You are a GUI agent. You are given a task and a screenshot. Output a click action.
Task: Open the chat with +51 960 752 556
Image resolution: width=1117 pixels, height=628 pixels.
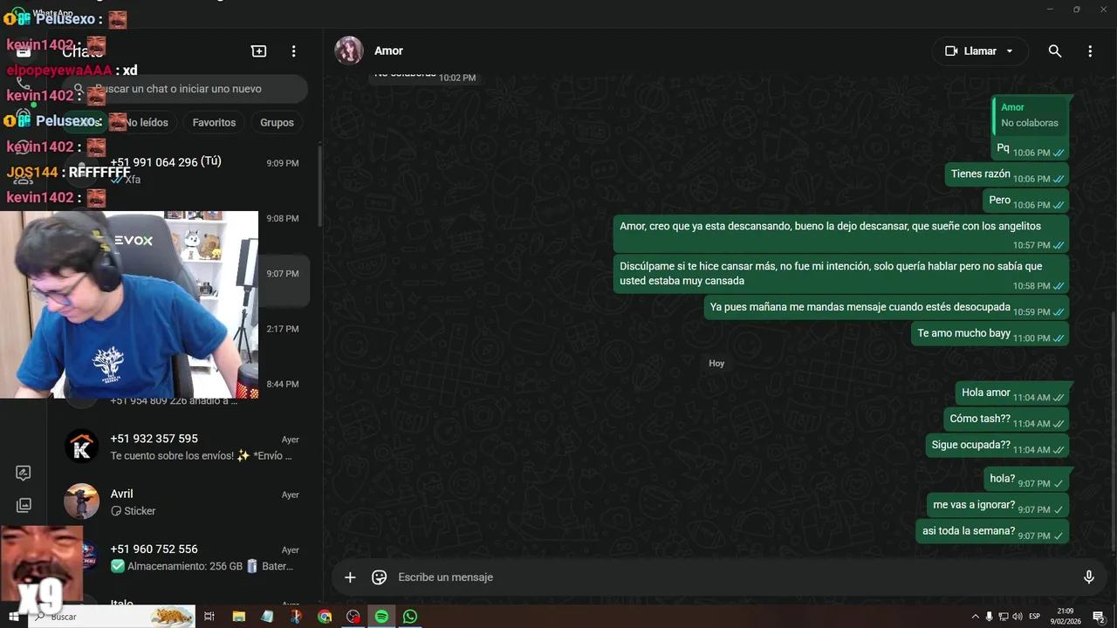[x=185, y=557]
